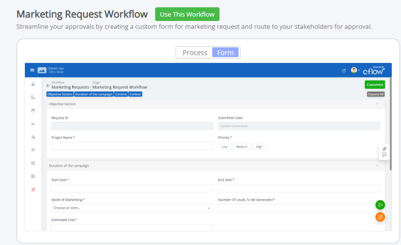
Task: Open the Home icon in sidebar
Action: 33,84
